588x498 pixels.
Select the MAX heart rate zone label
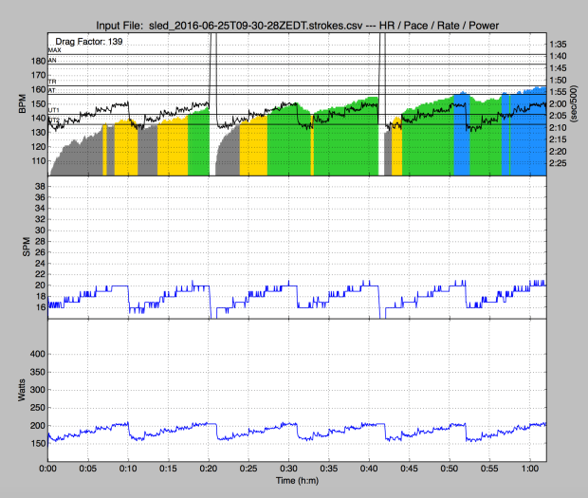click(x=54, y=49)
